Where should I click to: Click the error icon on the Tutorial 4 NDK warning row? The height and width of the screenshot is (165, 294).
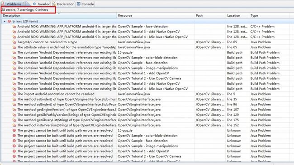pos(14,37)
